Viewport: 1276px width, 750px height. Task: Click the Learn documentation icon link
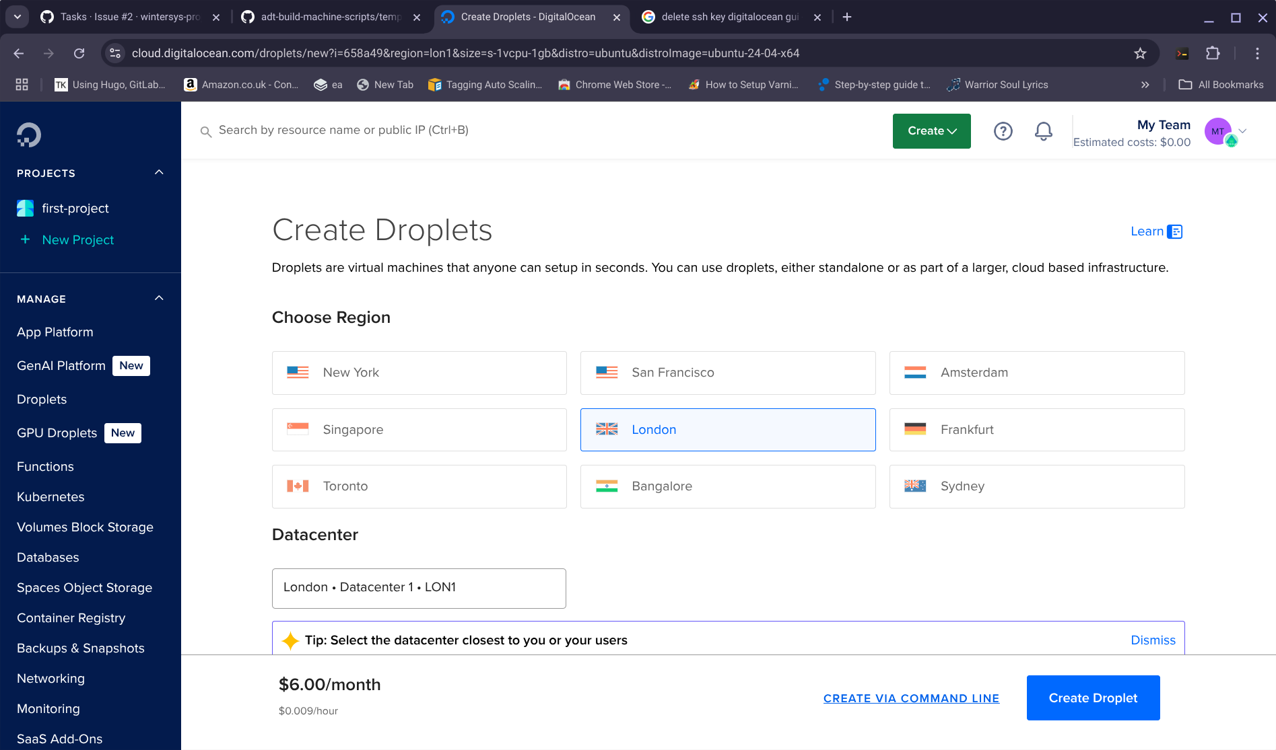point(1156,231)
